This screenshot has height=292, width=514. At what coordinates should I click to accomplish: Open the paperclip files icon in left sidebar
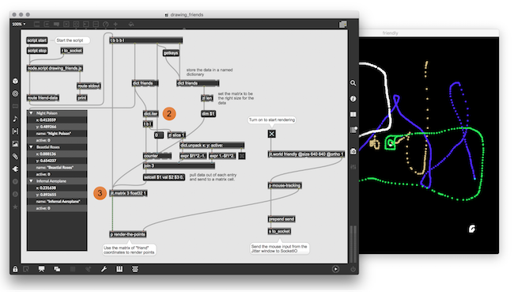tap(15, 157)
